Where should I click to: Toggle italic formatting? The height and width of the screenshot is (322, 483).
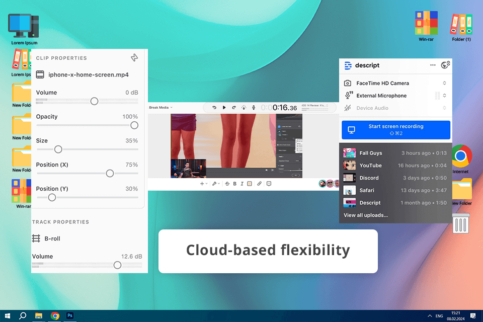(242, 184)
